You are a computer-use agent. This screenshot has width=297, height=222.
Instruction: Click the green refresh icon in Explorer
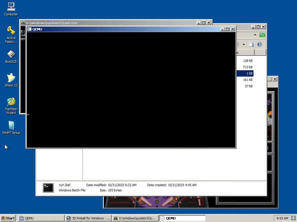click(x=262, y=35)
